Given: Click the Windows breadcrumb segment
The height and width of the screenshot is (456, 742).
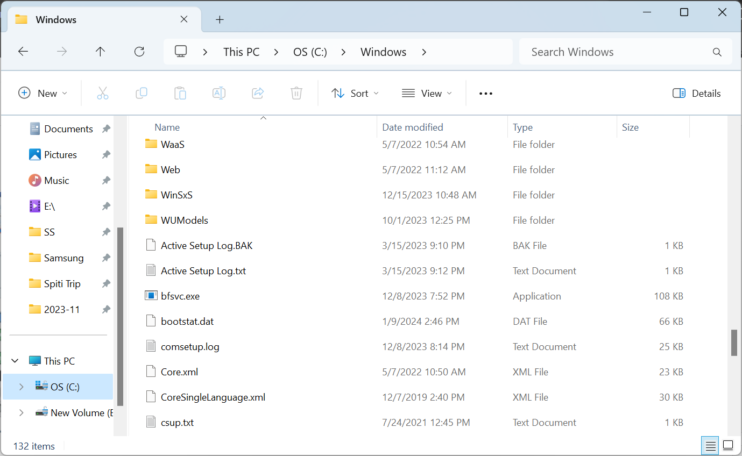Looking at the screenshot, I should click(x=383, y=52).
